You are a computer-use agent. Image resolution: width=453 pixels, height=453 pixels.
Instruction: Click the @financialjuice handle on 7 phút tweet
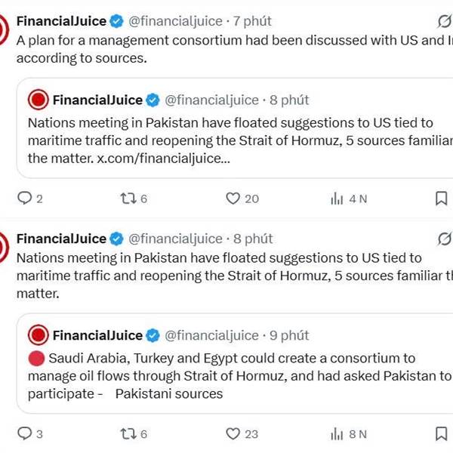point(176,20)
